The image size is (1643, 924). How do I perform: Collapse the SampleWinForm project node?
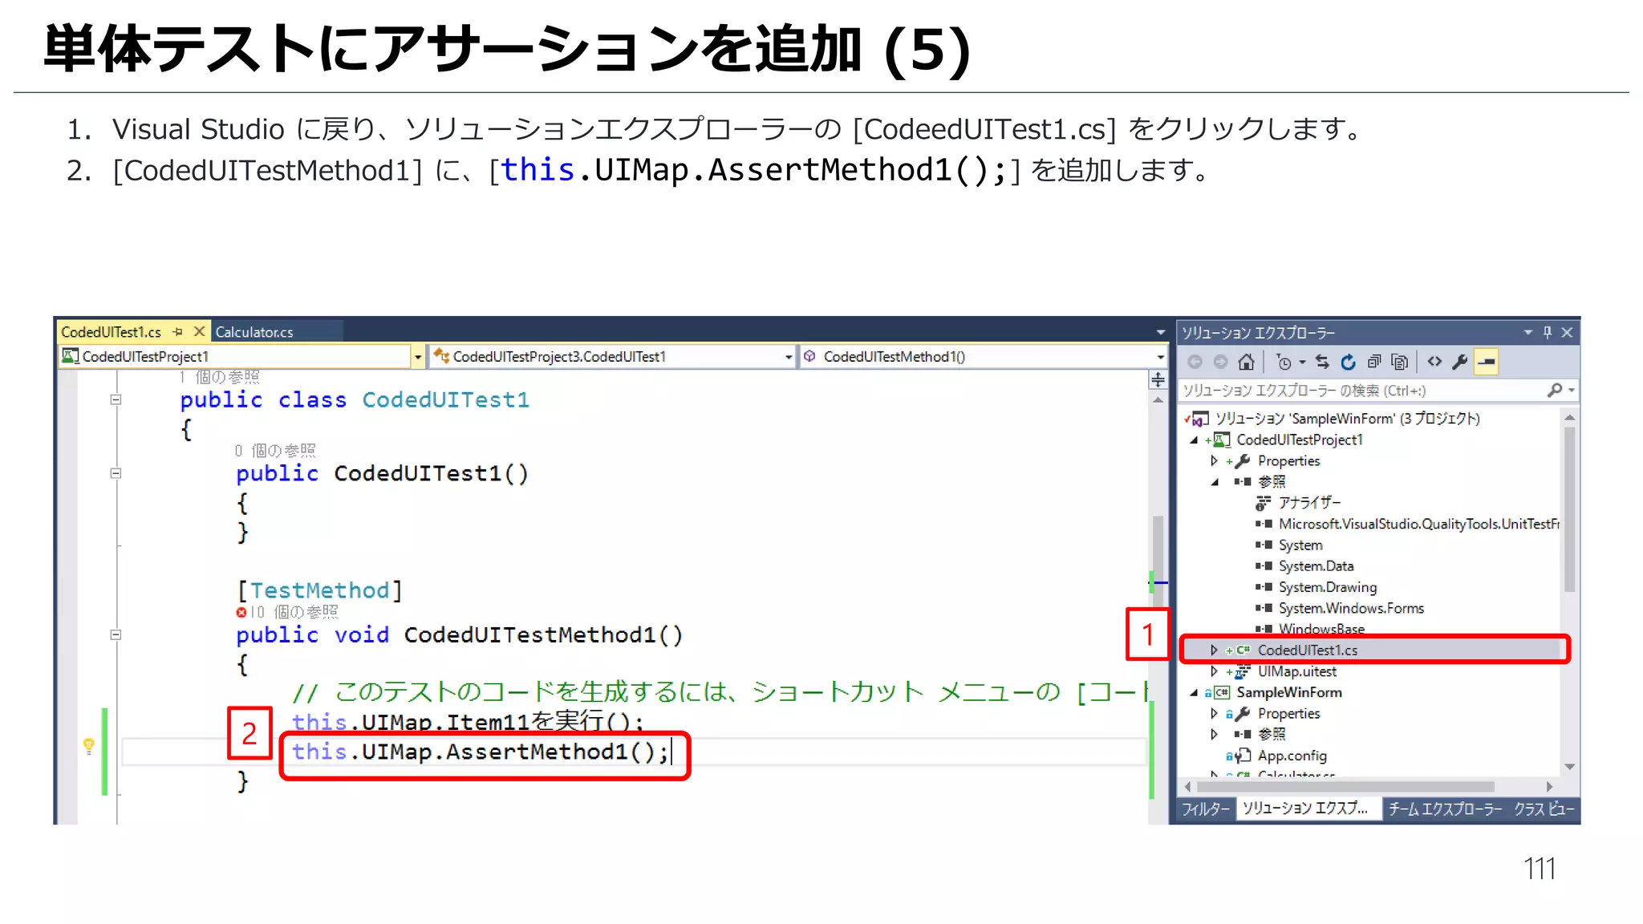tap(1194, 692)
